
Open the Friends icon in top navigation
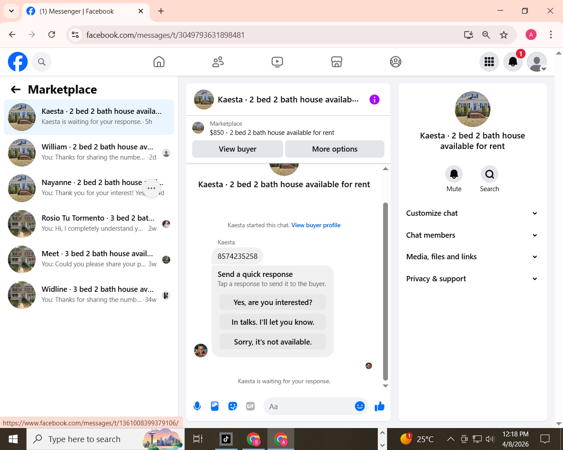tap(218, 62)
